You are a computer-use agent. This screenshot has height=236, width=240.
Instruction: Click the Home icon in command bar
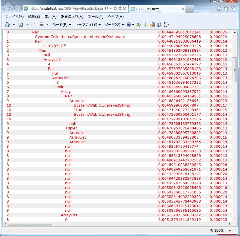(x=8, y=25)
